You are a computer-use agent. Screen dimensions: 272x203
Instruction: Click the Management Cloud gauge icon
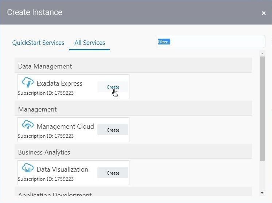(x=28, y=125)
